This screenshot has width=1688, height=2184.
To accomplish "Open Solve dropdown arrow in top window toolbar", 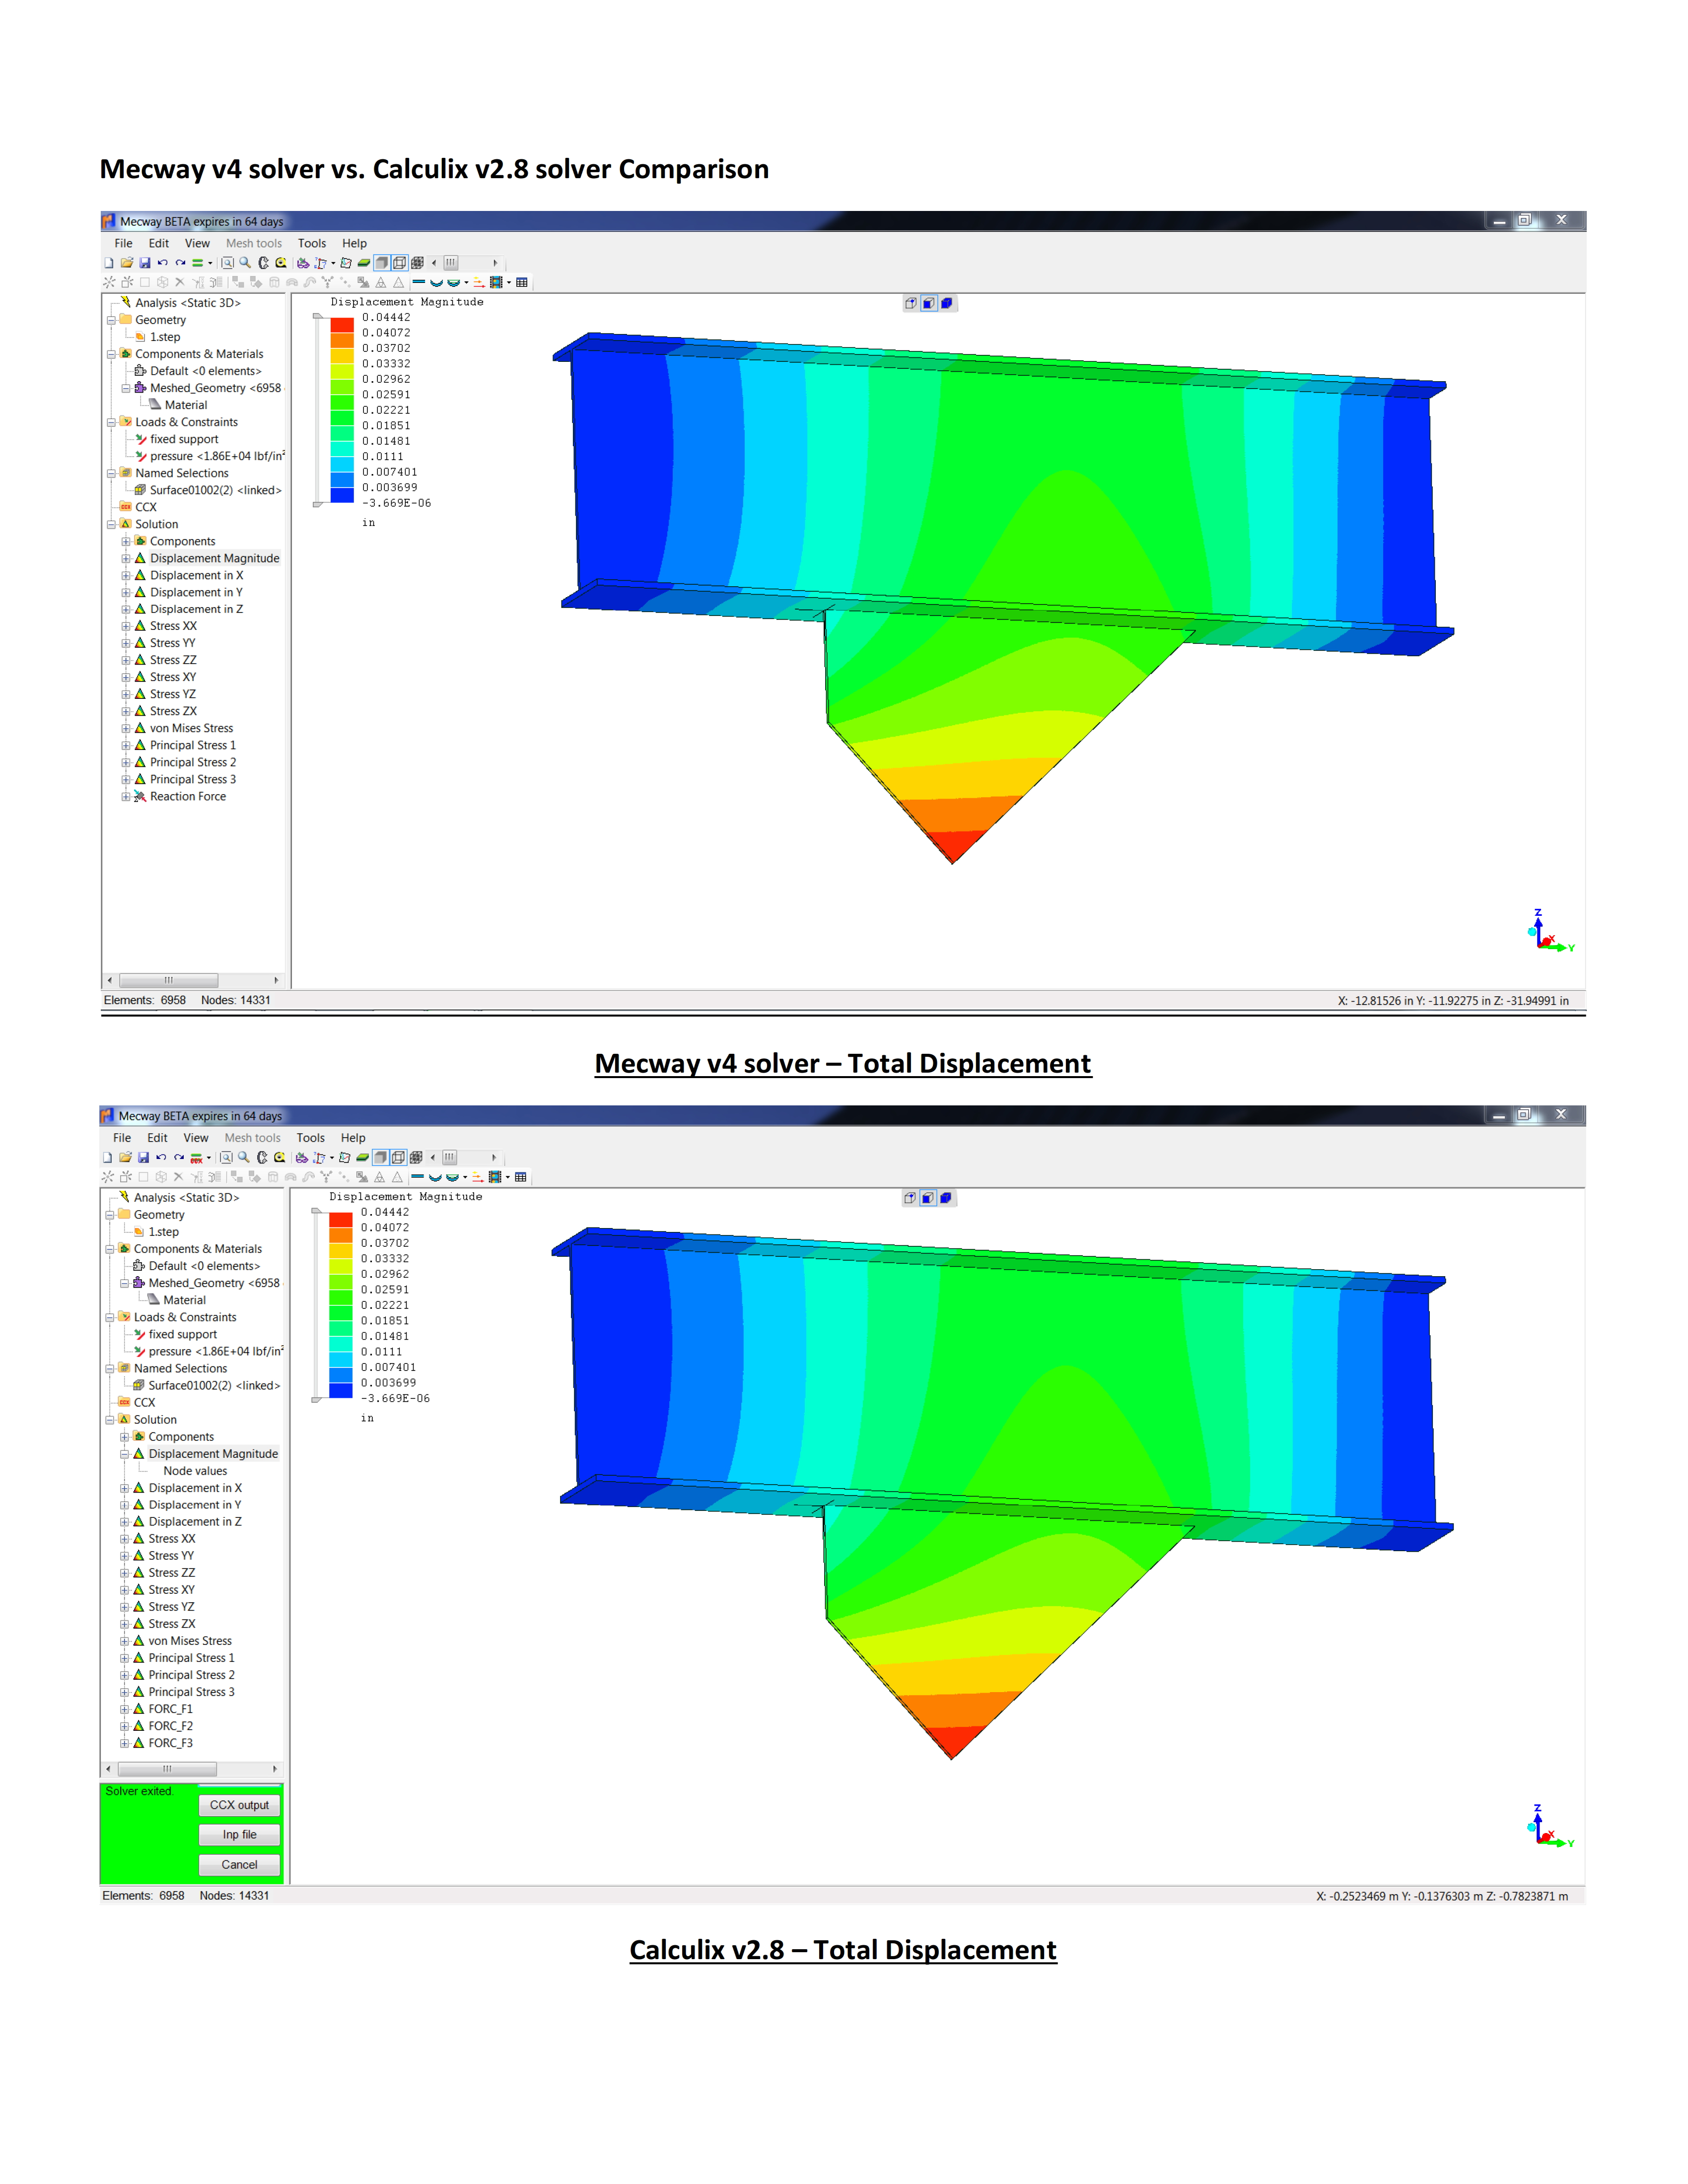I will 210,263.
